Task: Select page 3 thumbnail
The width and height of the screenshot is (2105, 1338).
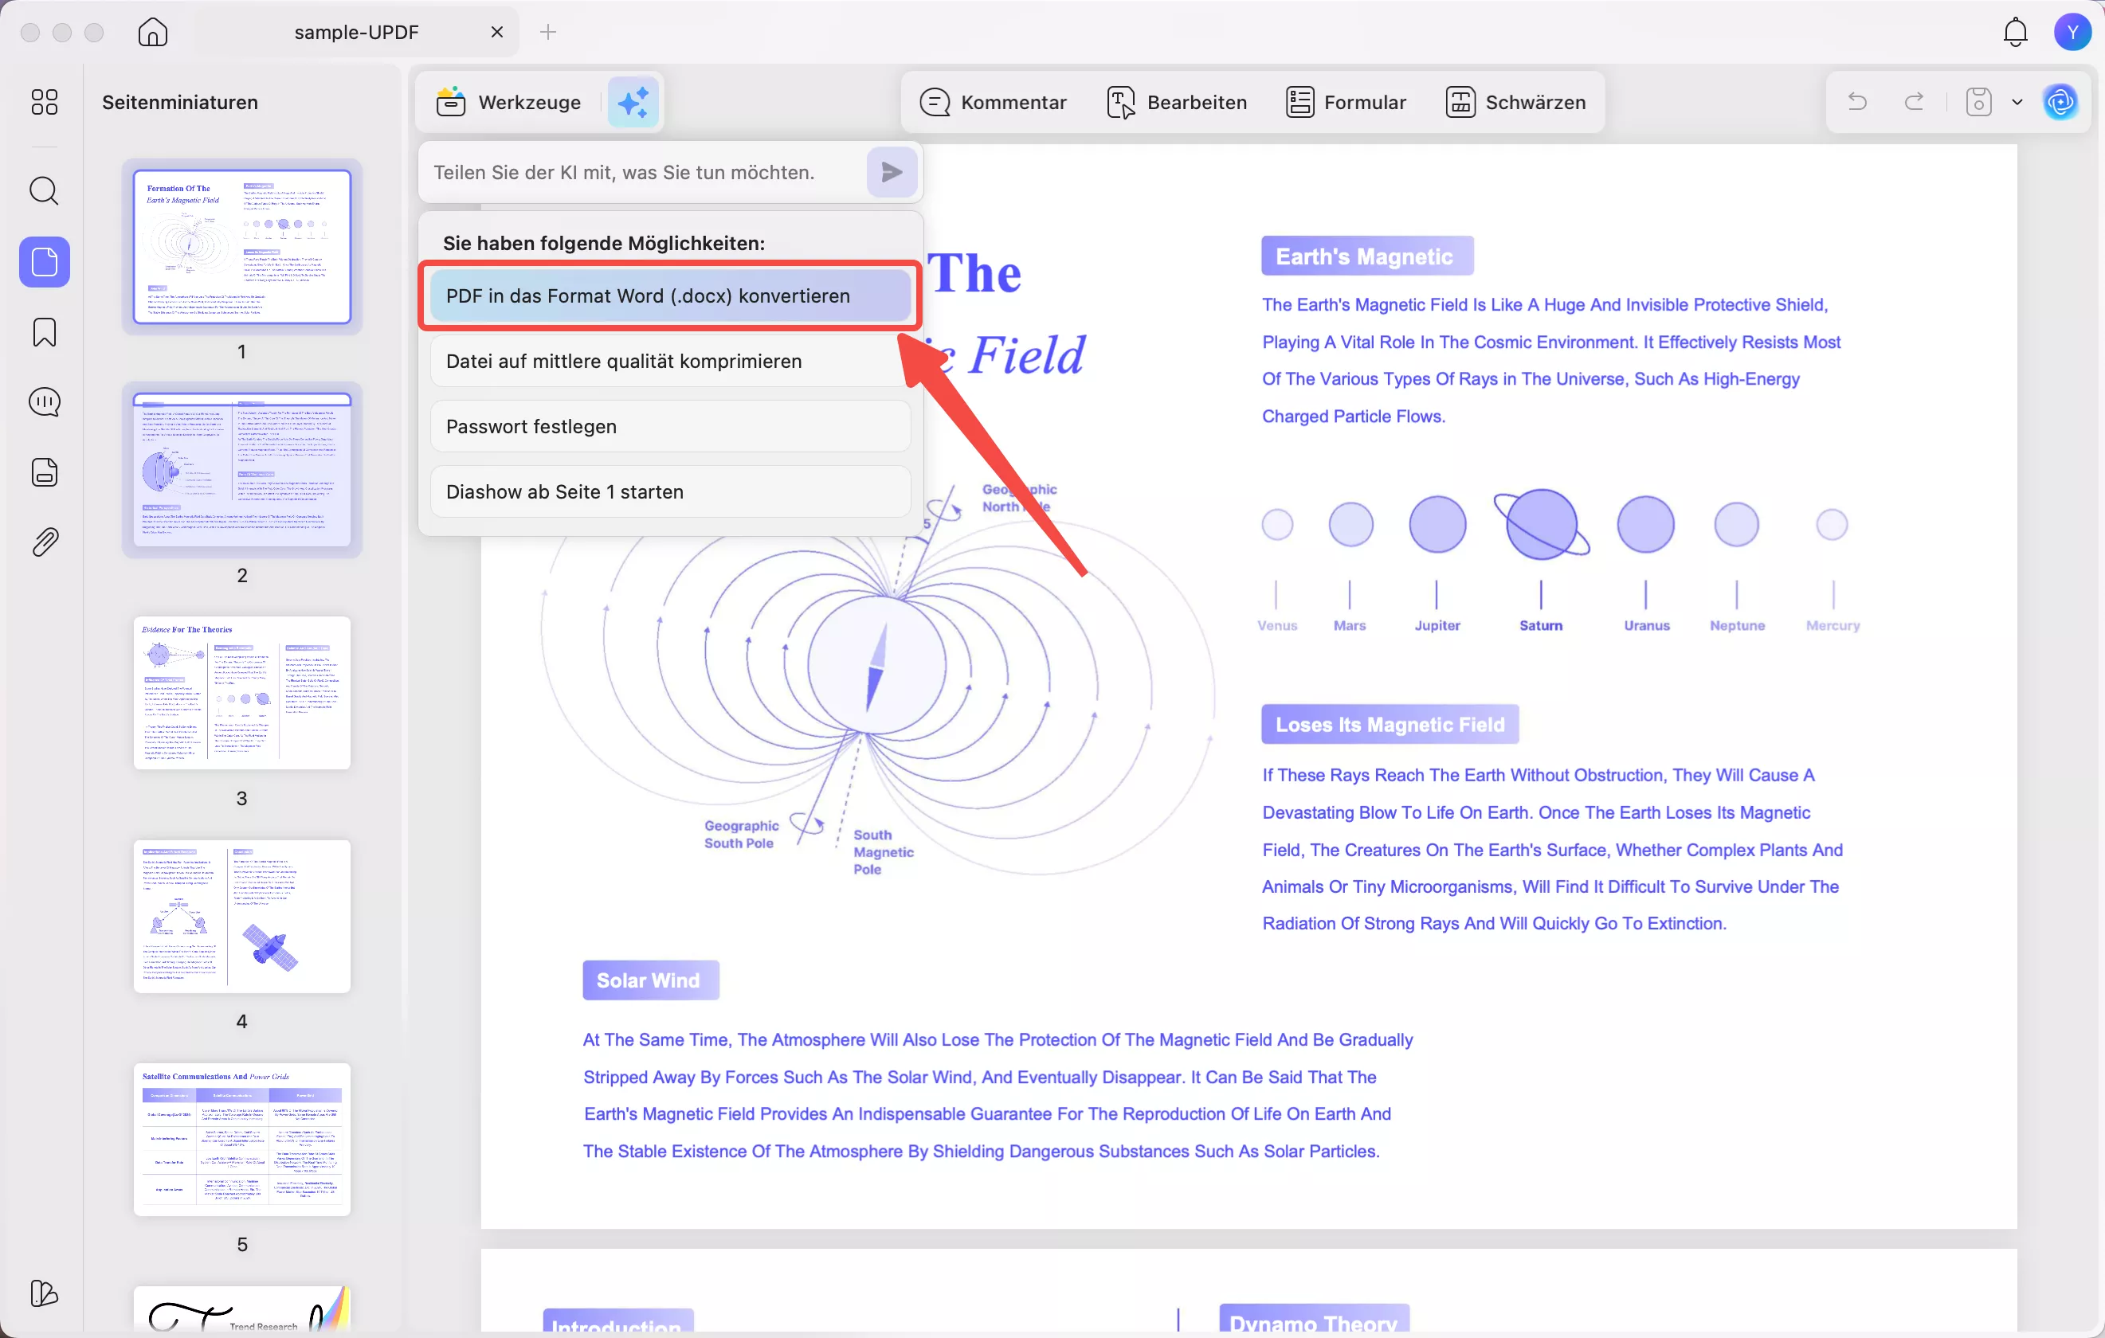Action: click(242, 693)
